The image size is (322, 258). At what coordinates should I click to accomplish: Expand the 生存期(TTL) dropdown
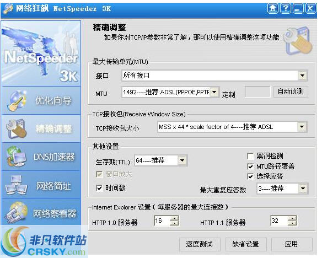182,160
